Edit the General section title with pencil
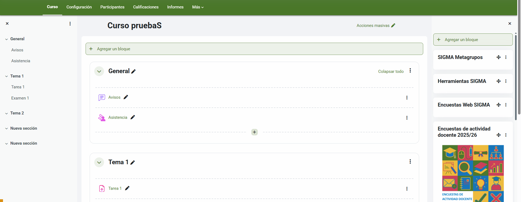 (133, 72)
